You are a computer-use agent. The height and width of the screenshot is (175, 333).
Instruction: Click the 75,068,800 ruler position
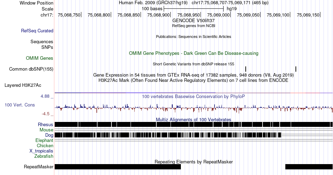pos(99,15)
